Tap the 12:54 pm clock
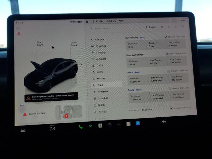Viewport: 212px width, 159px height. point(111,21)
